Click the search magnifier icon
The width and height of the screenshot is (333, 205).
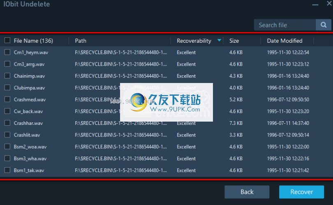[324, 25]
